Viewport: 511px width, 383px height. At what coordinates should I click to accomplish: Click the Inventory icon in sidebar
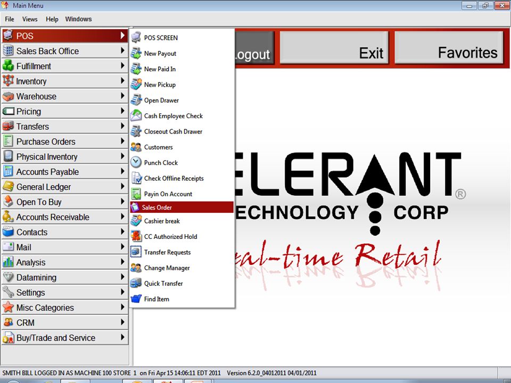[8, 81]
